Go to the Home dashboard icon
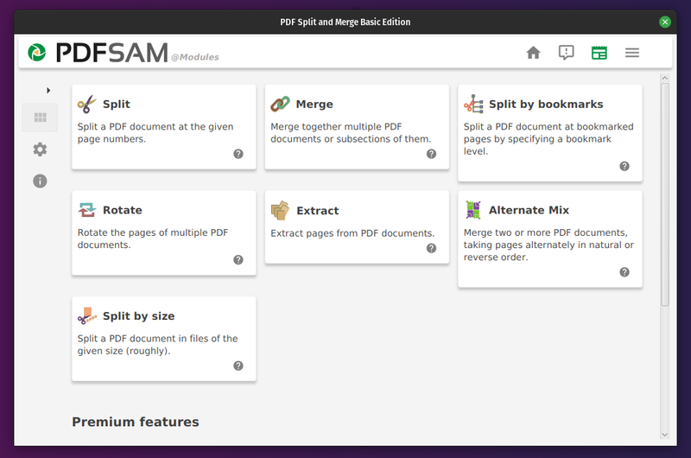This screenshot has height=458, width=691. click(x=533, y=53)
